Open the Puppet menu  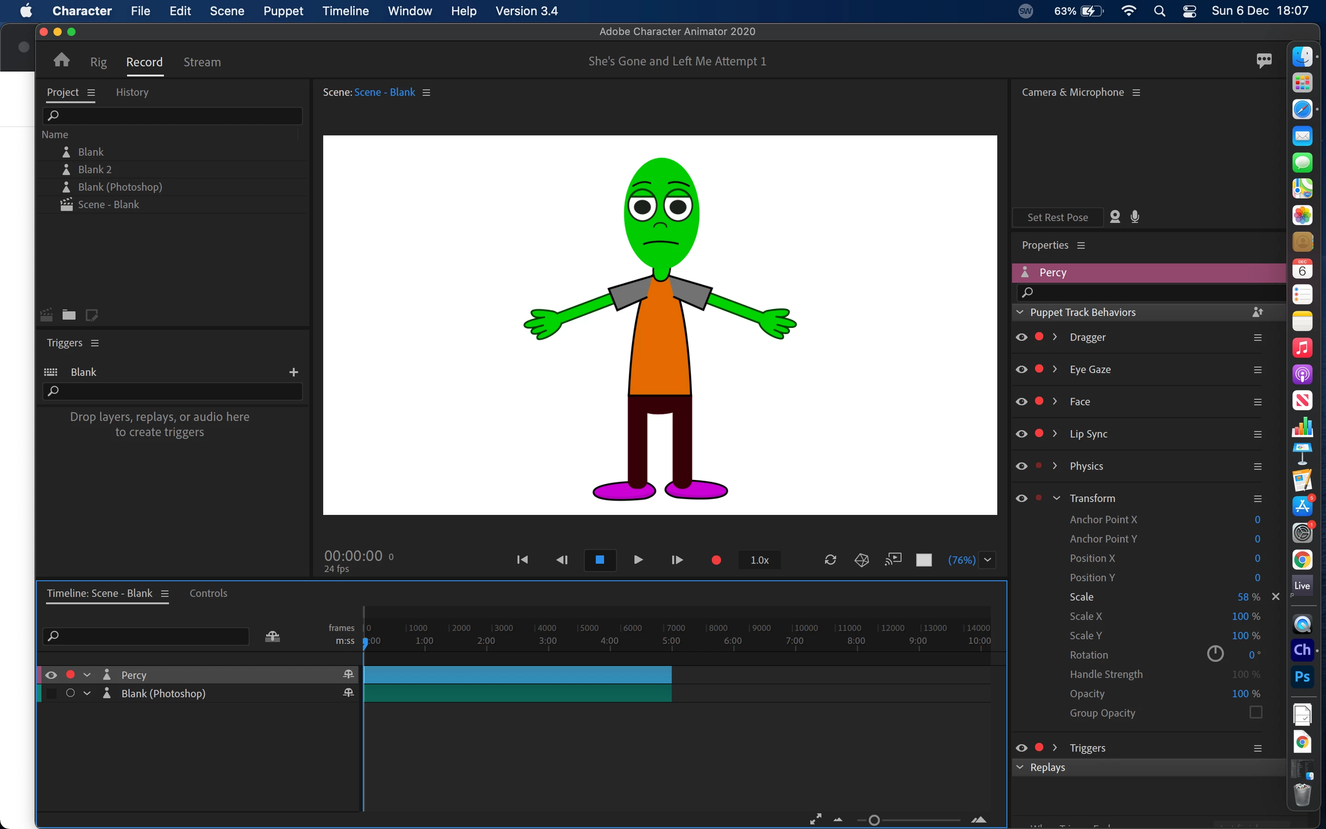[283, 11]
